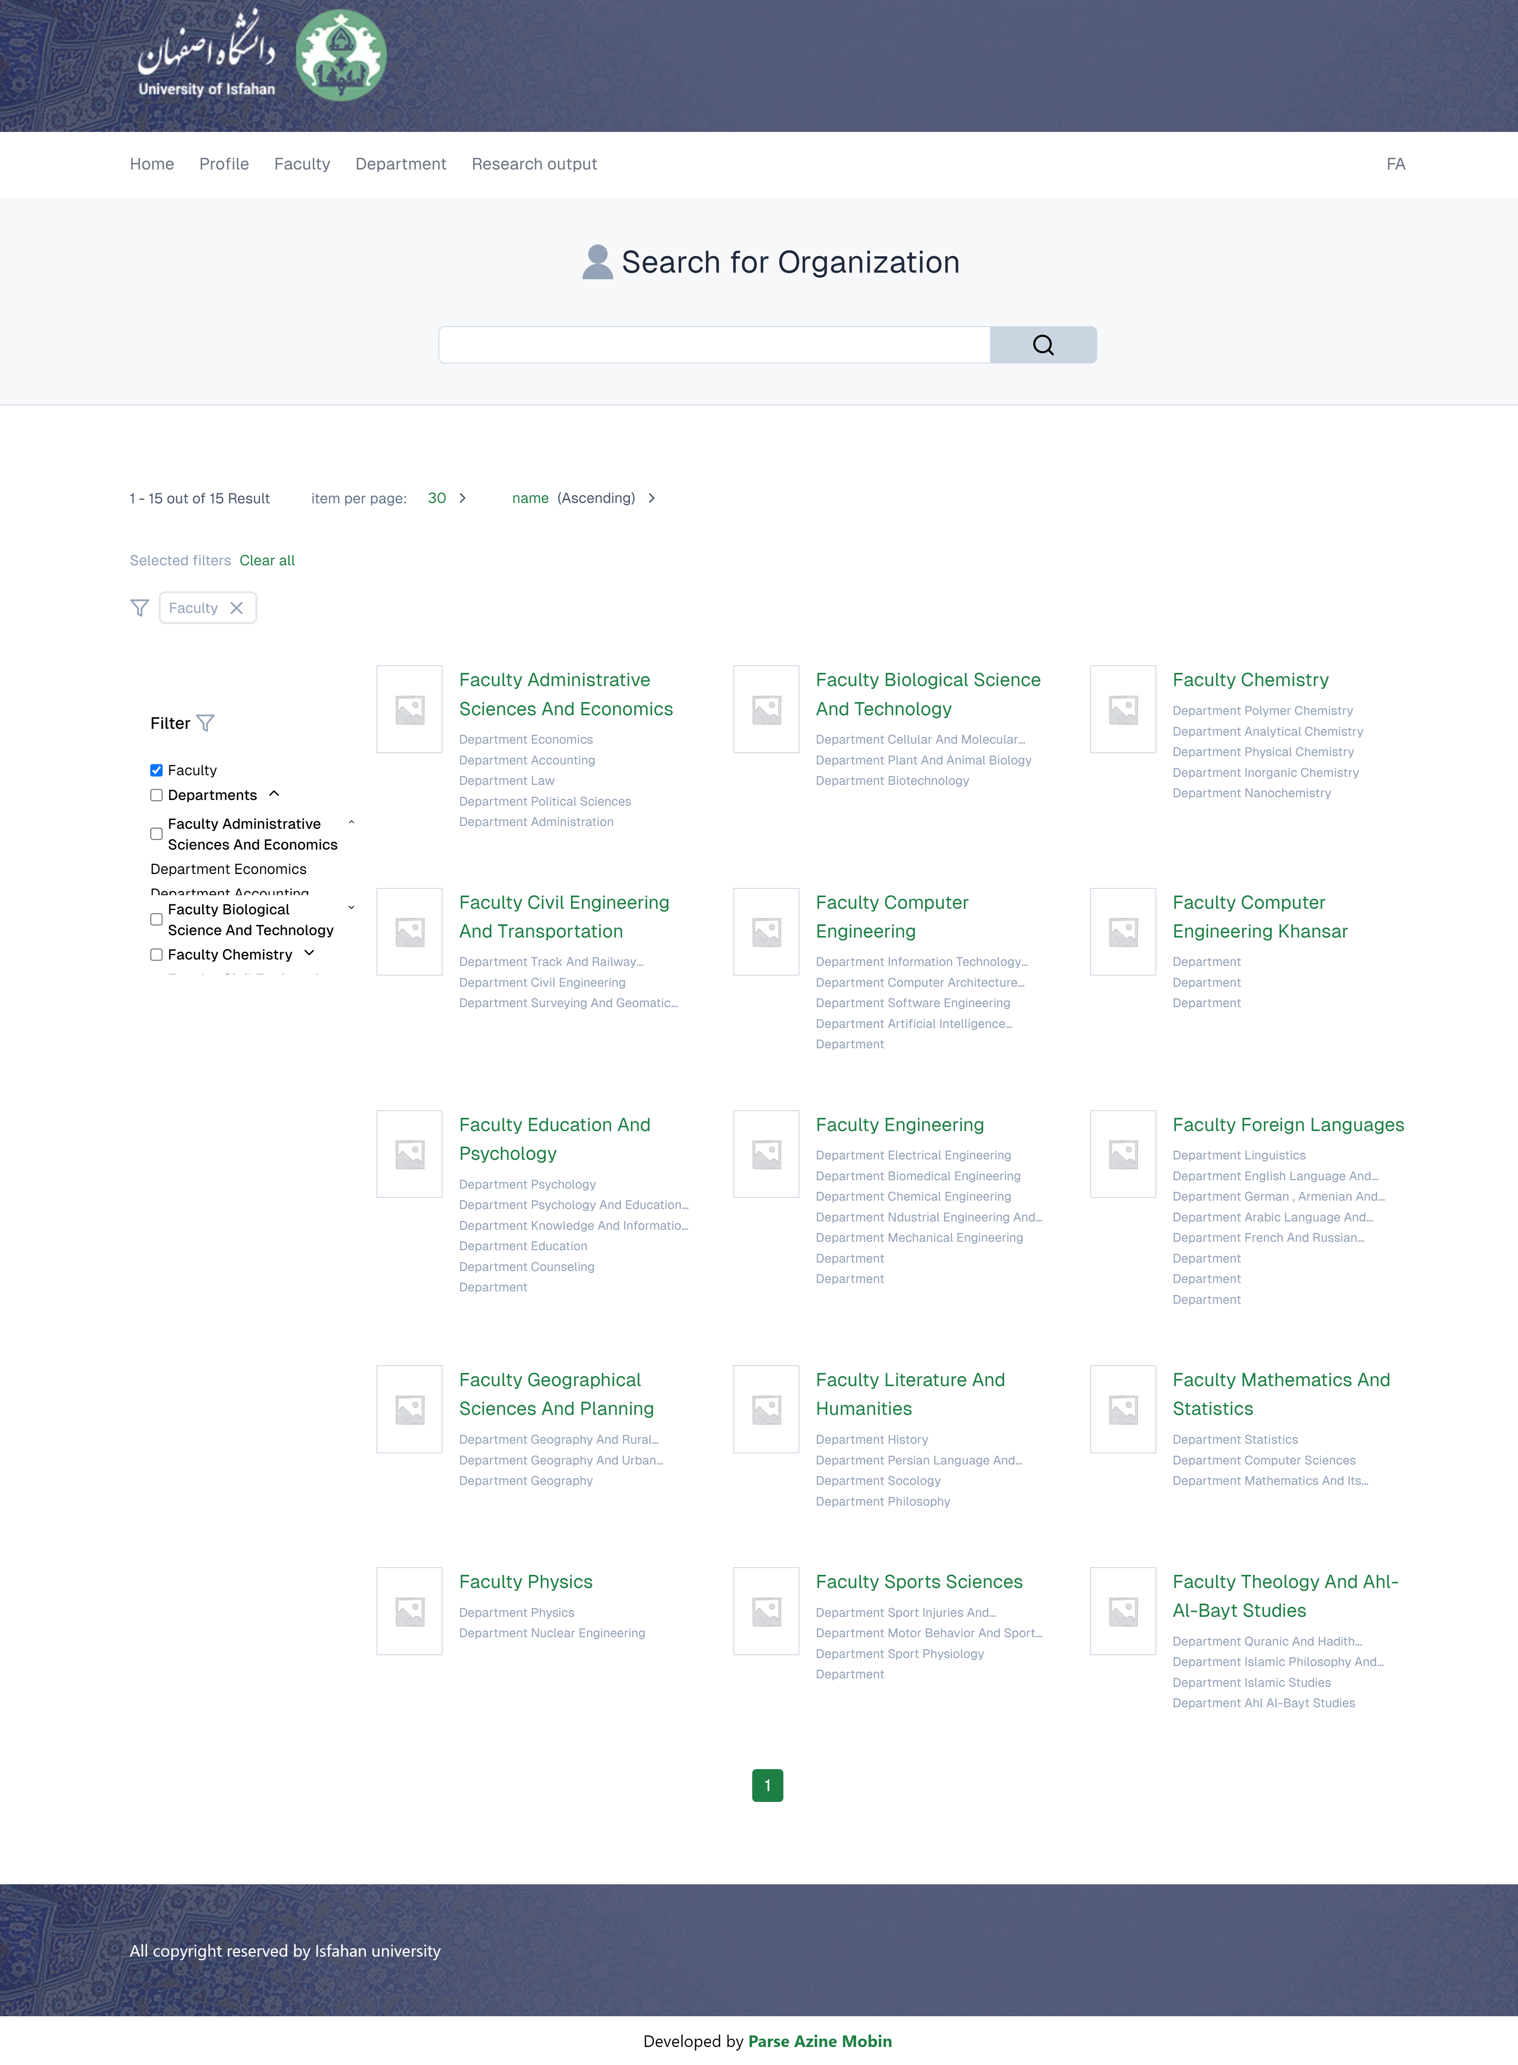Open Department Political Sciences link
The height and width of the screenshot is (2065, 1518).
[545, 801]
